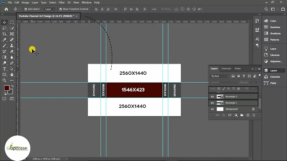287x161 pixels.
Task: Select the Move tool
Action: tap(4, 22)
